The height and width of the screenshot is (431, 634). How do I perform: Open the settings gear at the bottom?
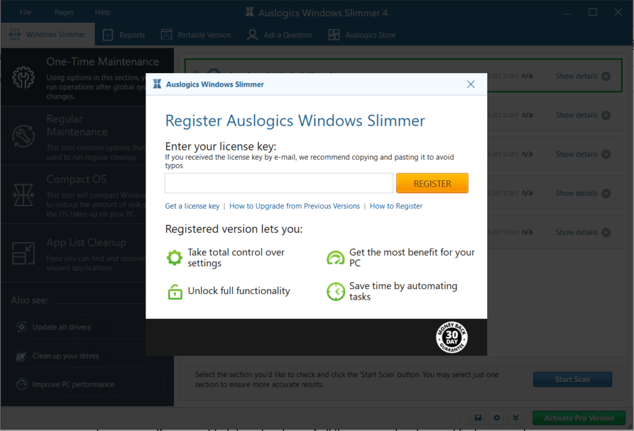(x=497, y=418)
